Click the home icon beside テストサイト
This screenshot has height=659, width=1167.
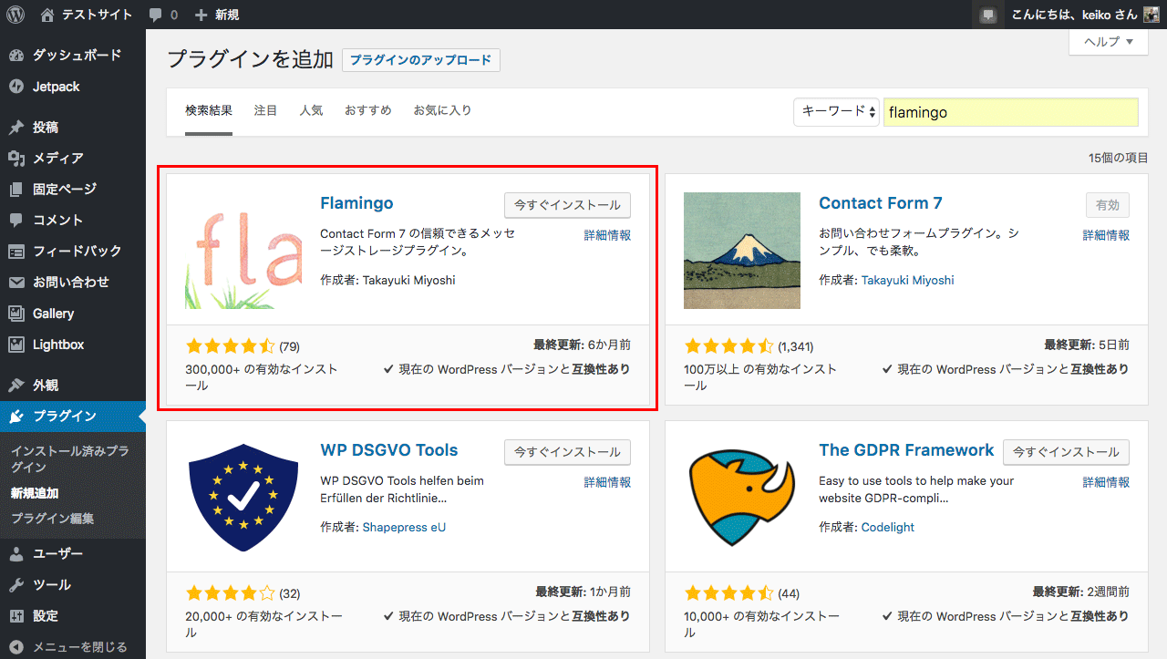pos(47,15)
